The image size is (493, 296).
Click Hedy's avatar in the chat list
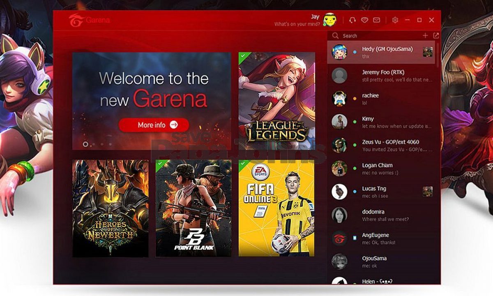[339, 52]
